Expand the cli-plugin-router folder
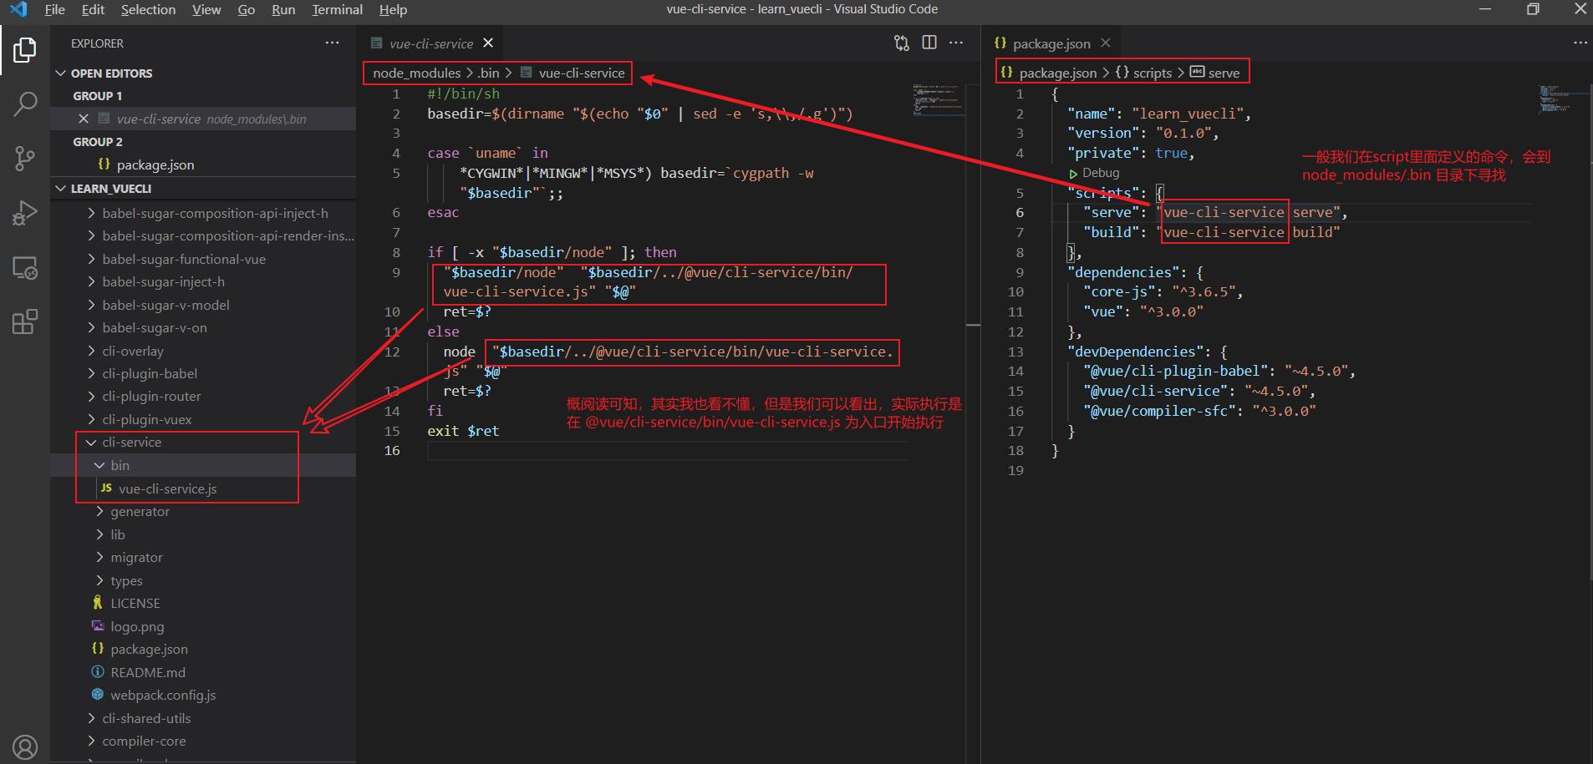1593x764 pixels. (151, 397)
